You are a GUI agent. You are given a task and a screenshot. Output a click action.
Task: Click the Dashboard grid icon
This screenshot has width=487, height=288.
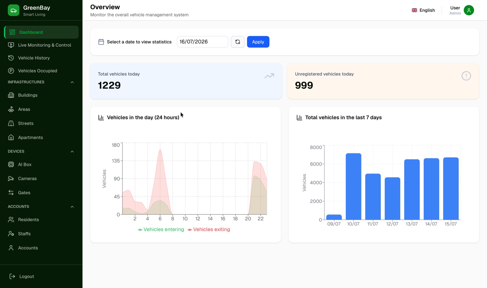coord(12,32)
